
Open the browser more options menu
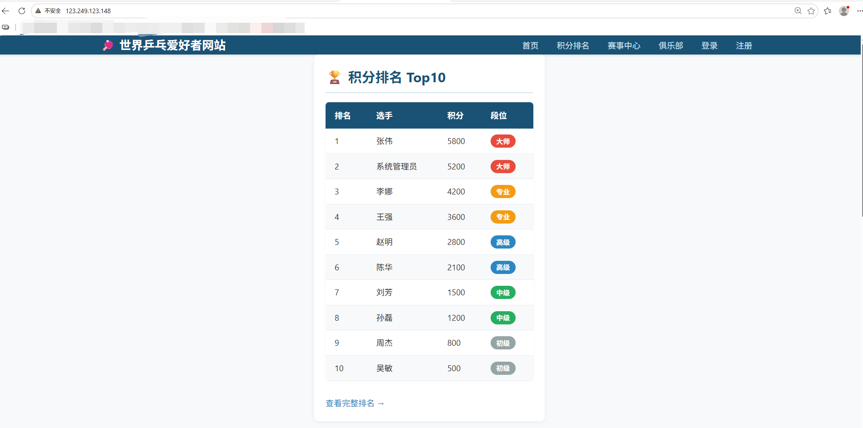point(859,11)
